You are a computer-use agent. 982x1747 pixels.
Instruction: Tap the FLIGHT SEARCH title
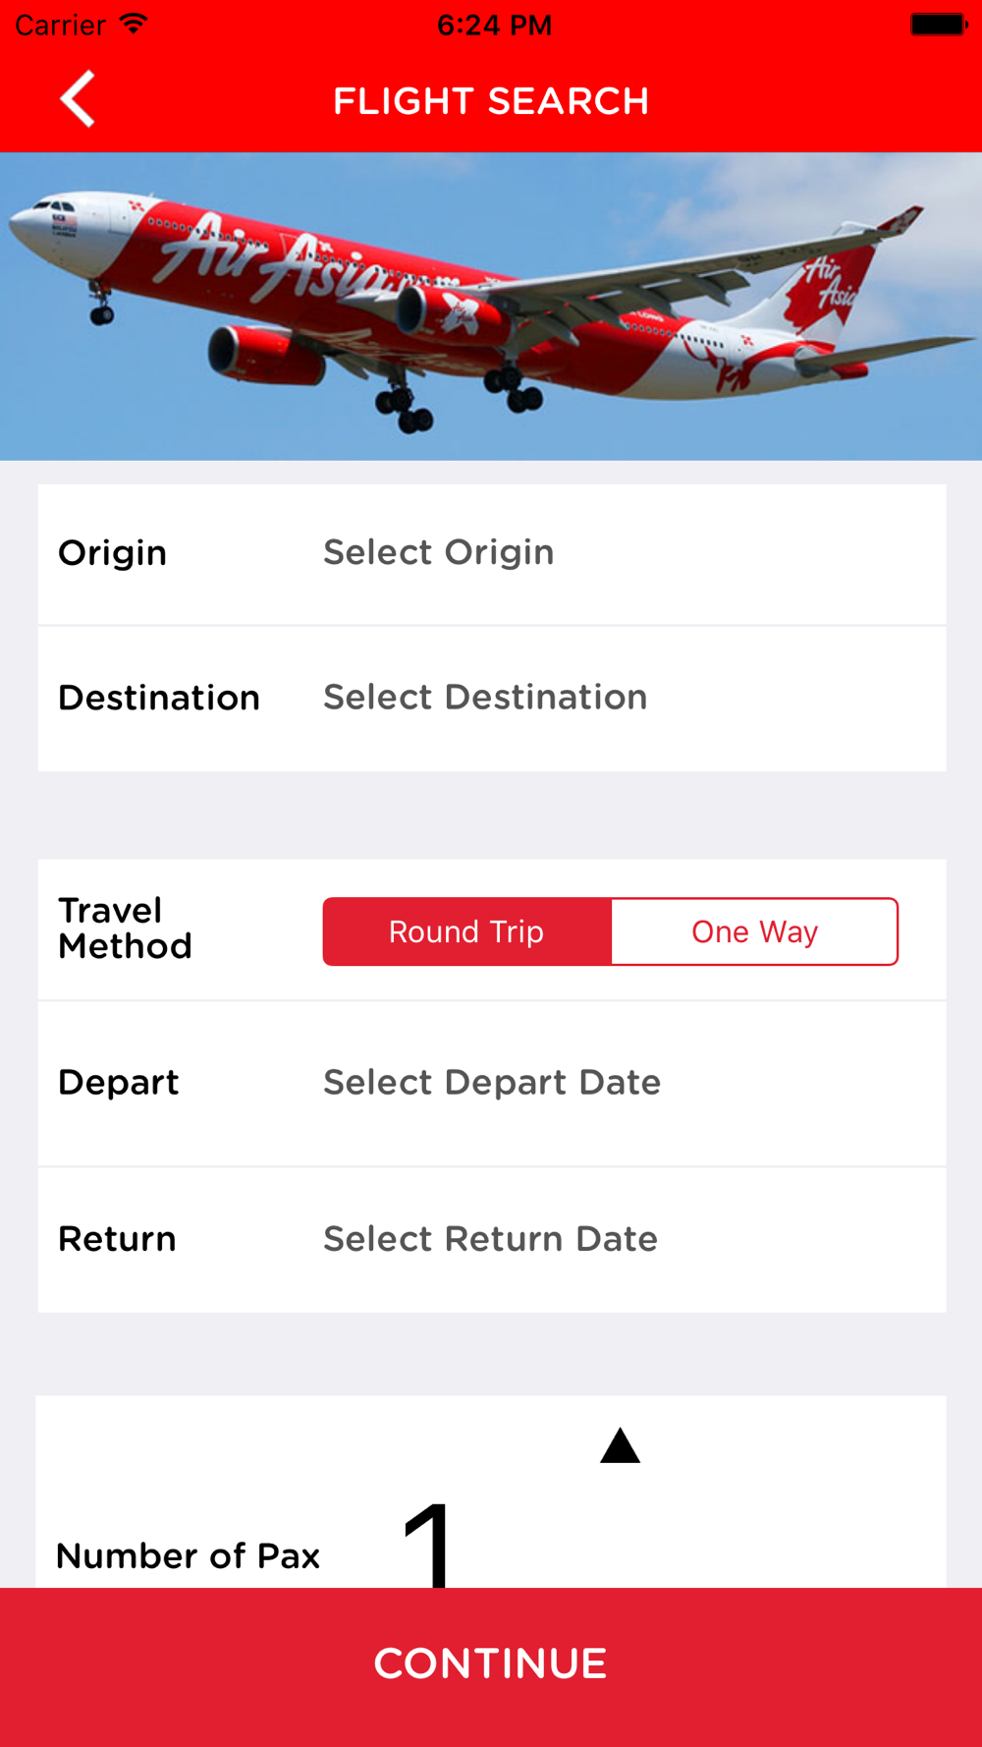(x=491, y=101)
